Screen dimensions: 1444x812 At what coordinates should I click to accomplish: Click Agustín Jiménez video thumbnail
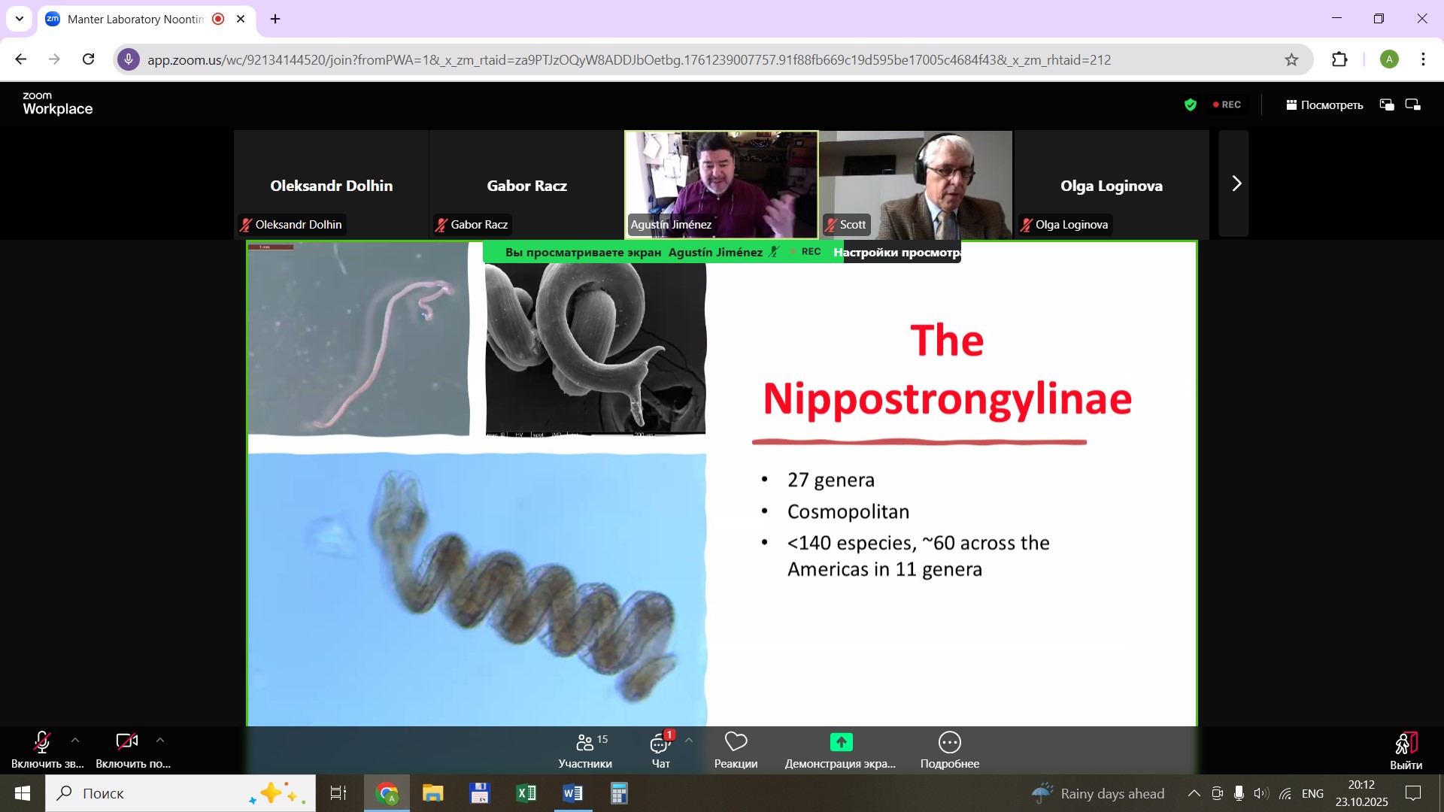point(721,184)
